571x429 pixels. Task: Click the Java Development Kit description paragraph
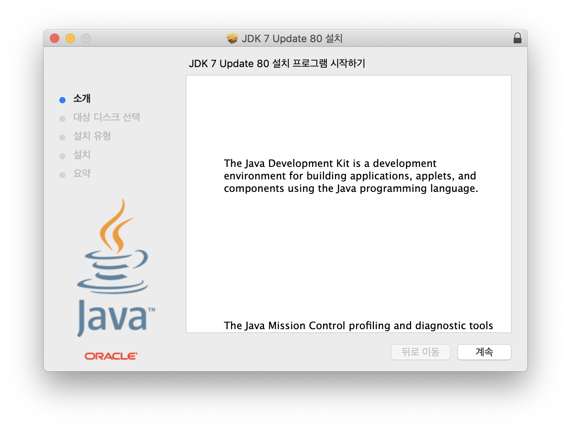coord(351,176)
